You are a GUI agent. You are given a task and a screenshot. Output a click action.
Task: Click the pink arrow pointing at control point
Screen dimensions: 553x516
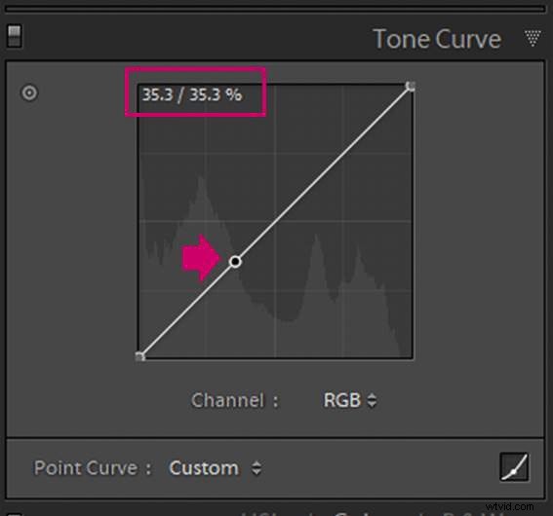201,258
